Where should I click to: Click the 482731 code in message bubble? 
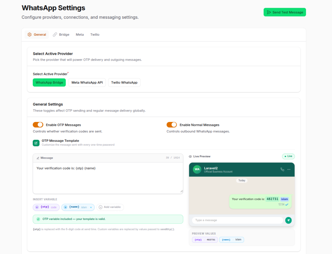pos(272,199)
